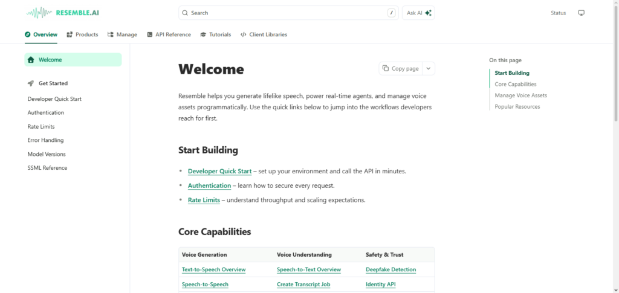
Task: Click the Get Started sidebar heading
Action: [53, 83]
